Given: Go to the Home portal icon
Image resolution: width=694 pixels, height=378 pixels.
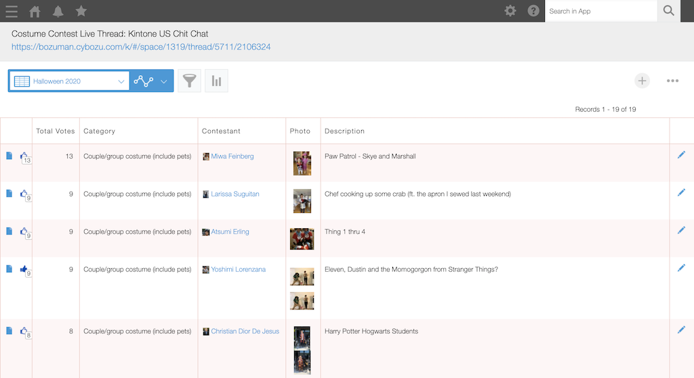Looking at the screenshot, I should pos(35,11).
